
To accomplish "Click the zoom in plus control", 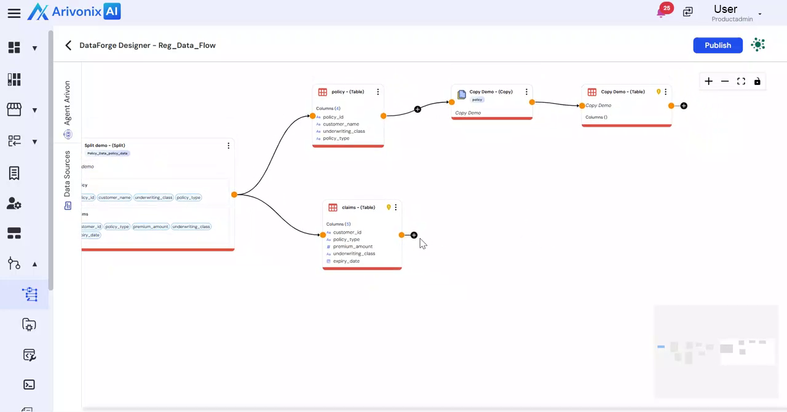I will coord(708,81).
